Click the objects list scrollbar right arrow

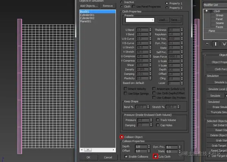tap(113, 150)
